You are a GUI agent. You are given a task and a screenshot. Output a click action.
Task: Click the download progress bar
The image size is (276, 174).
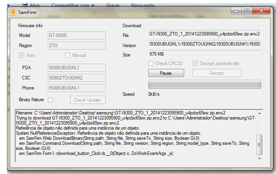[x=205, y=84]
